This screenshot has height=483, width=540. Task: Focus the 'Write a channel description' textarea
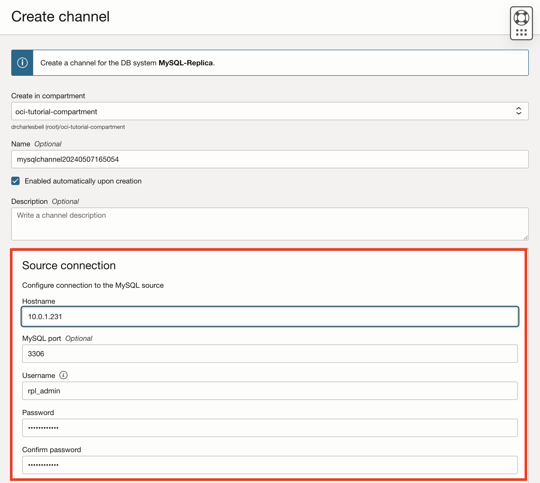pyautogui.click(x=269, y=224)
